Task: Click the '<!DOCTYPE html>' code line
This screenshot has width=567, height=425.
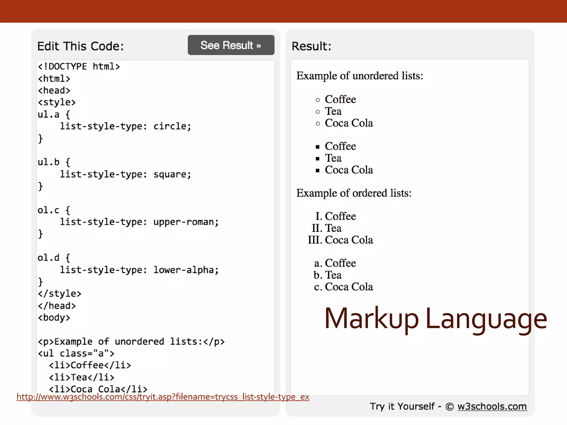Action: pos(79,66)
